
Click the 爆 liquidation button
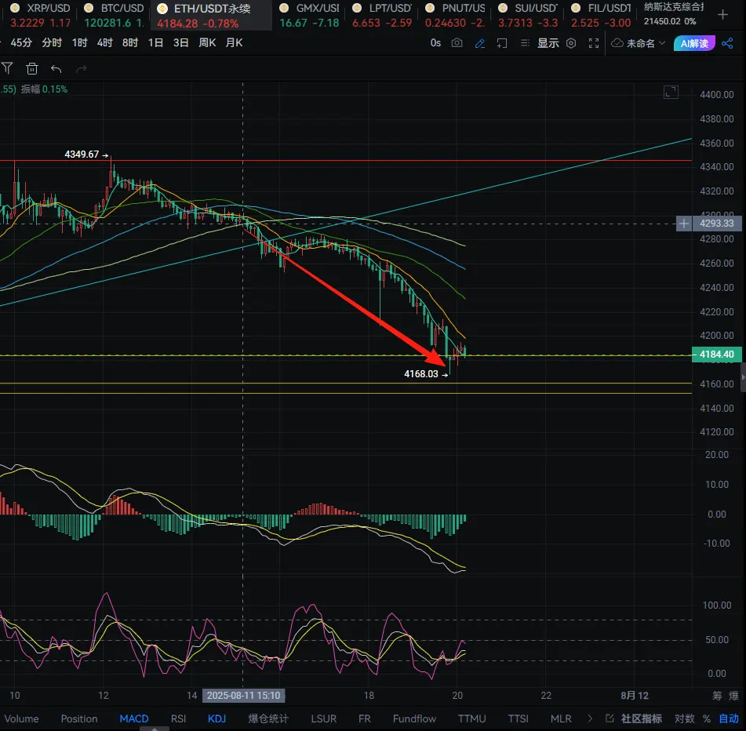point(734,696)
